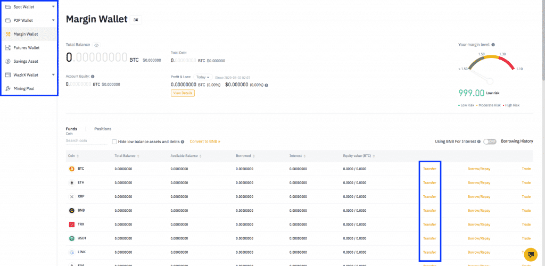Expand the P2P Wallet dropdown arrow
Viewport: 545px width, 266px height.
click(53, 21)
